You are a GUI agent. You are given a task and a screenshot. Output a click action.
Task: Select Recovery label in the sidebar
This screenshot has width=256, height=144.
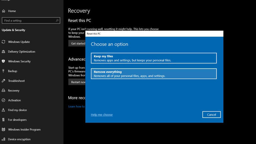tap(14, 90)
